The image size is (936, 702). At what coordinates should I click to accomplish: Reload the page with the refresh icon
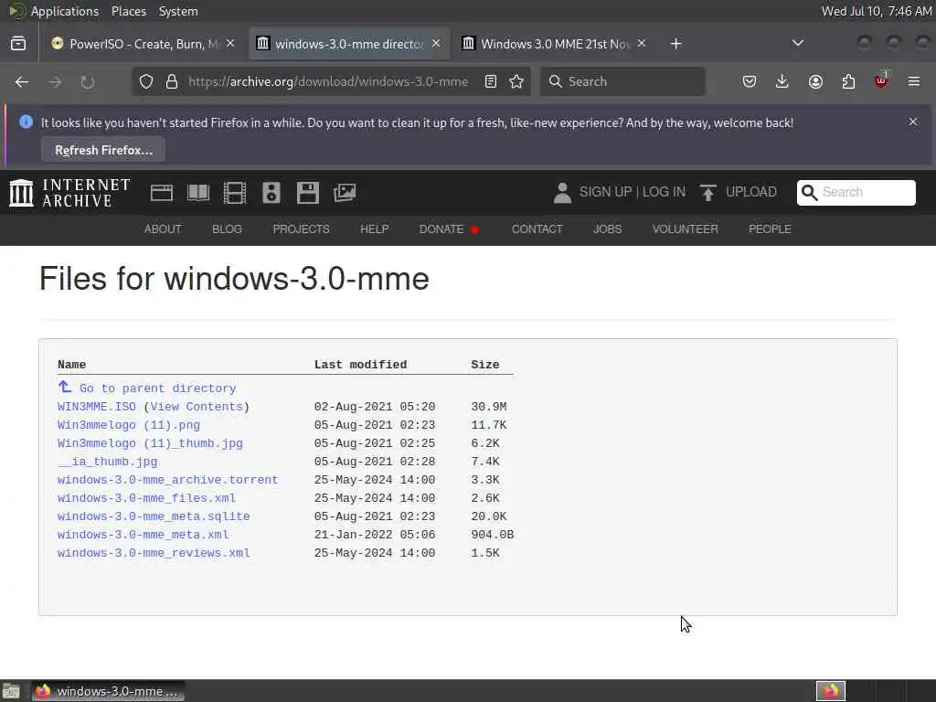coord(87,81)
